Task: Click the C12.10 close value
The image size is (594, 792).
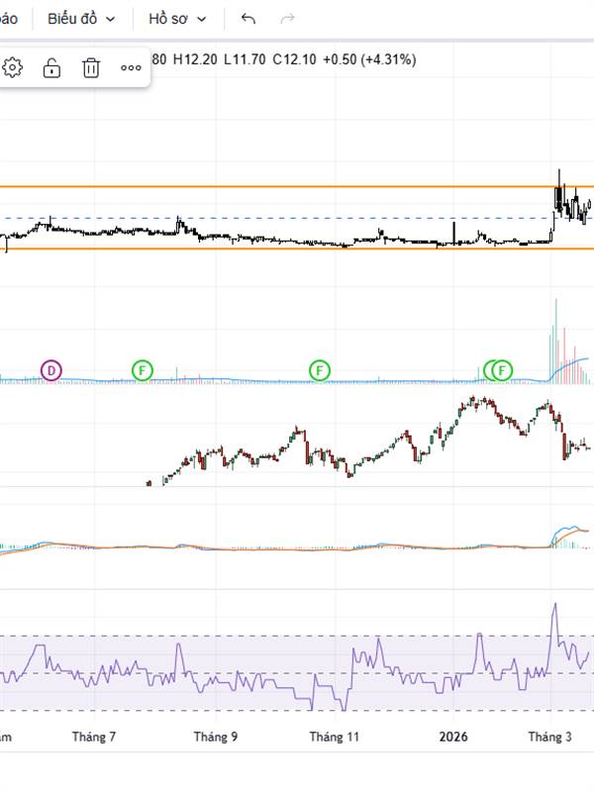Action: pyautogui.click(x=294, y=59)
